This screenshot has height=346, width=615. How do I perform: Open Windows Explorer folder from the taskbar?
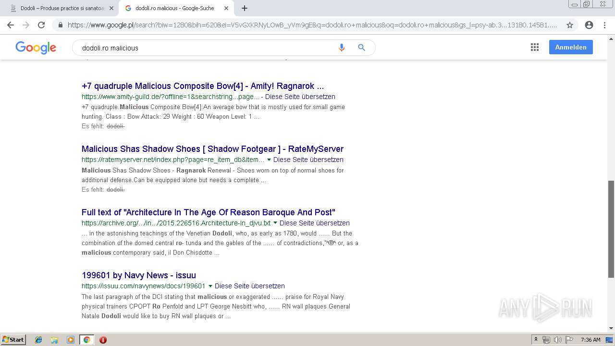(x=54, y=340)
